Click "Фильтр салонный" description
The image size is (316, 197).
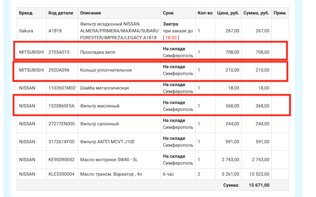tap(99, 124)
